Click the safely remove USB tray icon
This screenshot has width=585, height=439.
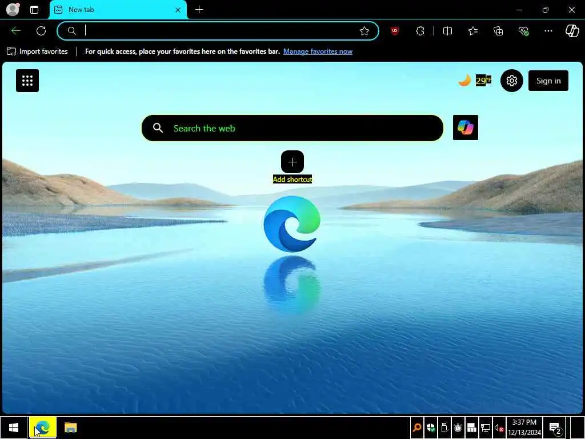pyautogui.click(x=444, y=428)
